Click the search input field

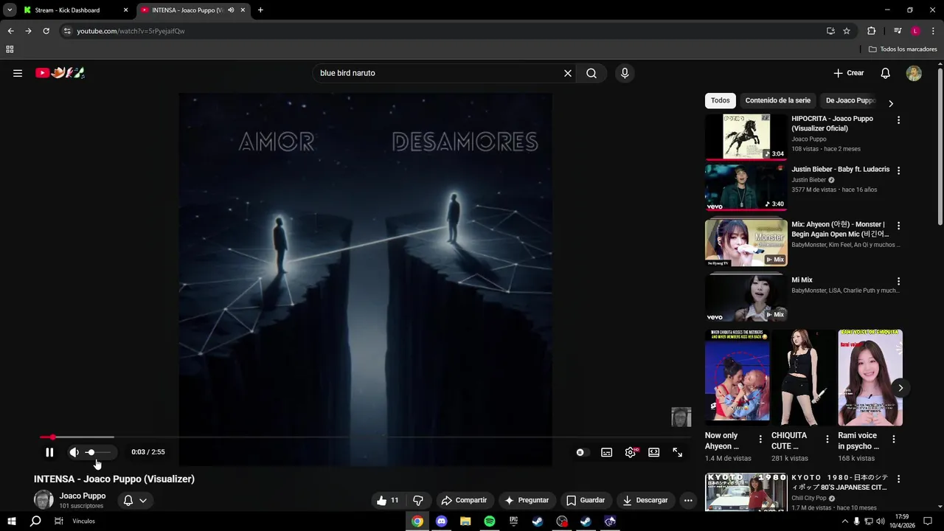438,73
